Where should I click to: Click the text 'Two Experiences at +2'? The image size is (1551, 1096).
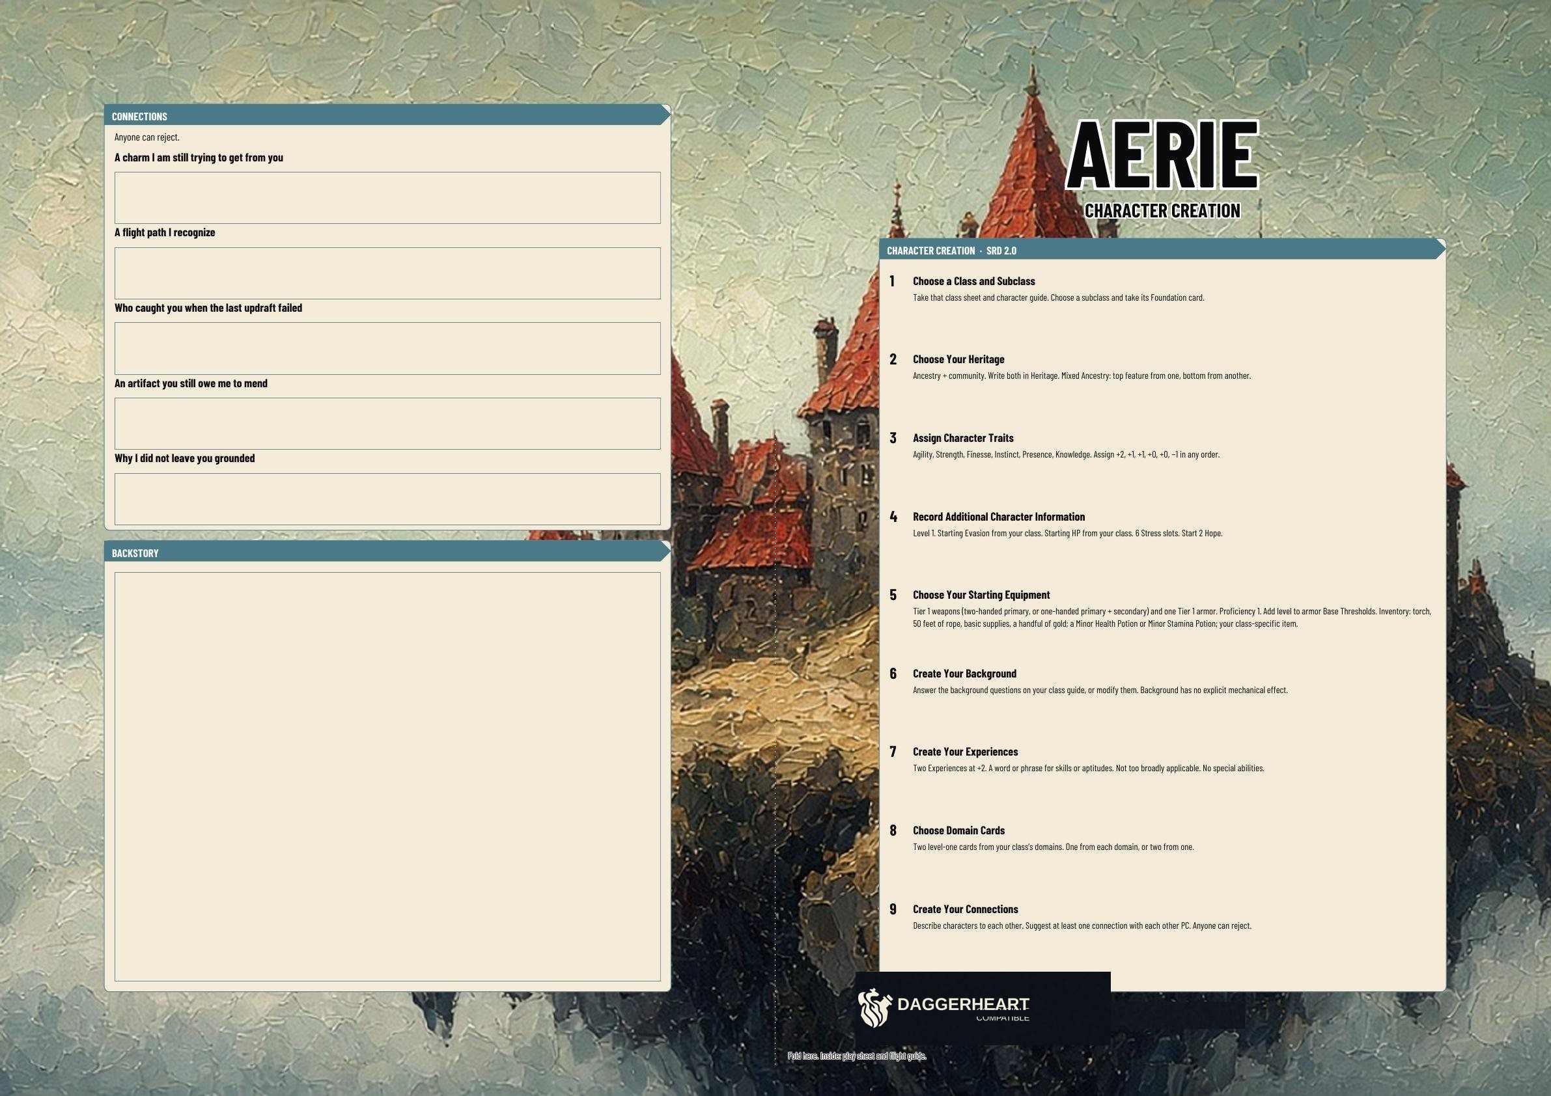(x=949, y=769)
